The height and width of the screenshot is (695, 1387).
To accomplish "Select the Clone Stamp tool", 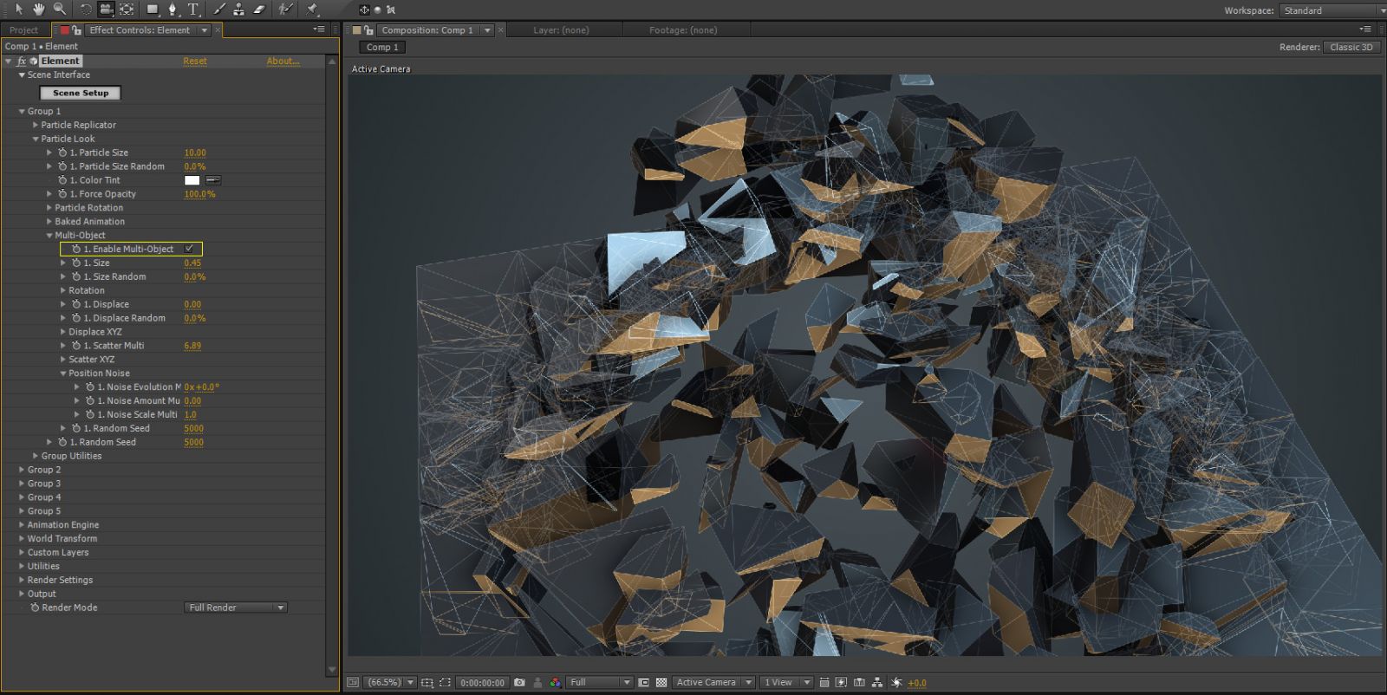I will tap(238, 10).
